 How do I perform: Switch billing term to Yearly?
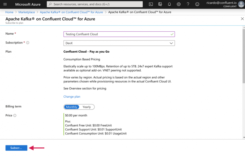click(86, 107)
